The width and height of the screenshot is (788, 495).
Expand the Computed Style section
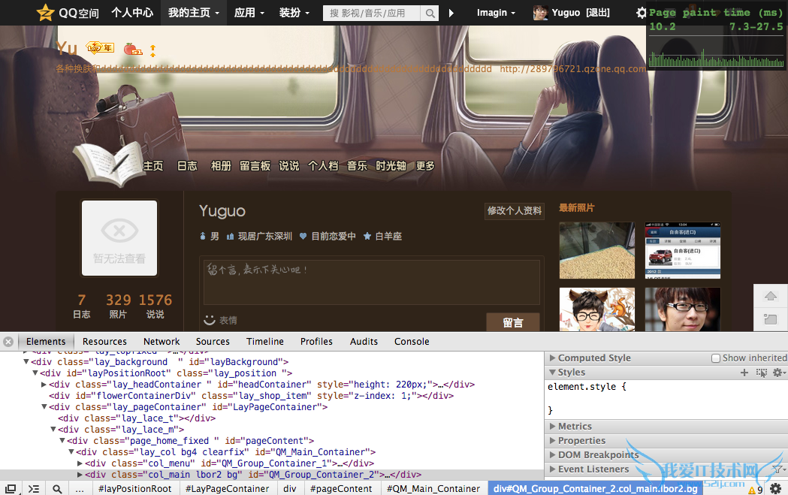tap(554, 358)
